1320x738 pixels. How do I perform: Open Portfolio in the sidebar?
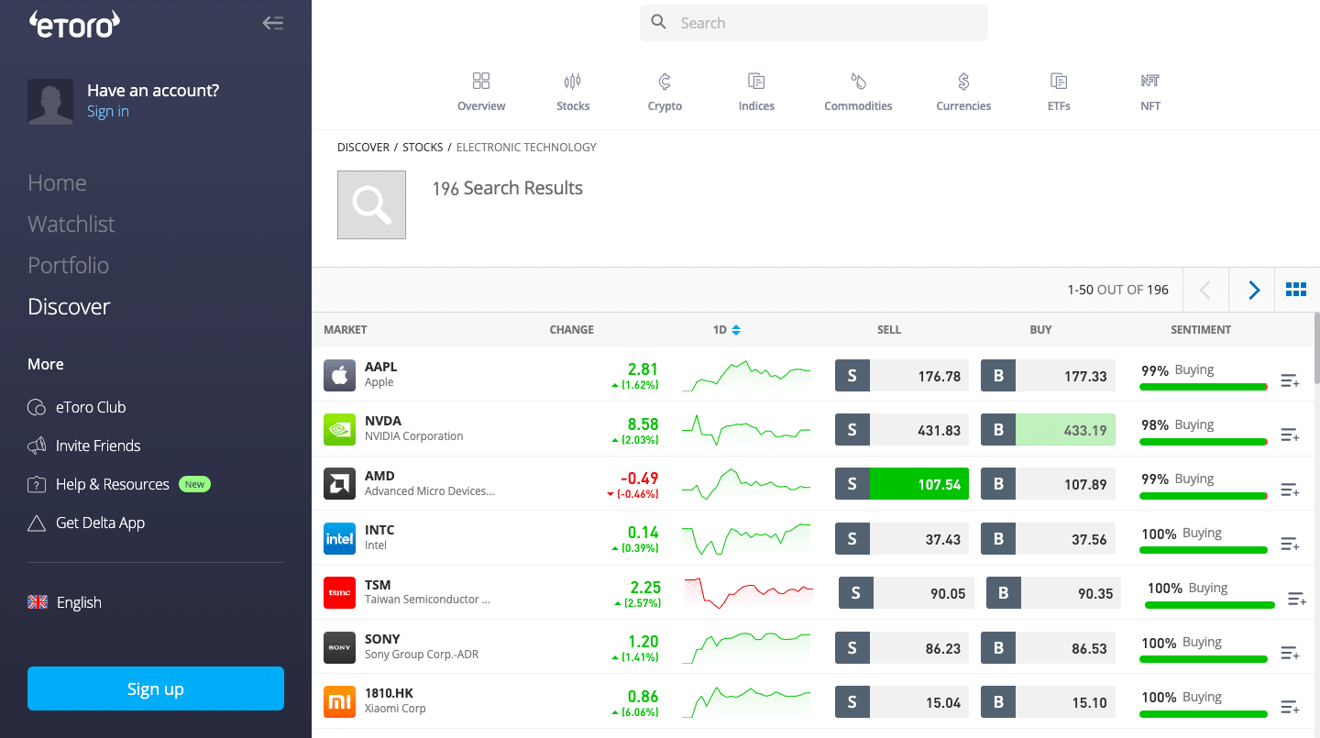tap(69, 265)
